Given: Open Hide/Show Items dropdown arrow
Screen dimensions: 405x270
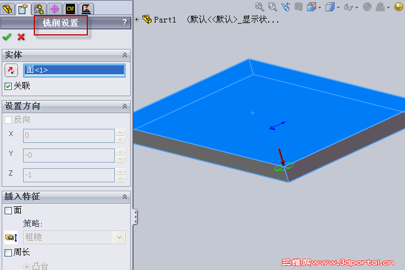Looking at the screenshot, I should pyautogui.click(x=357, y=8).
